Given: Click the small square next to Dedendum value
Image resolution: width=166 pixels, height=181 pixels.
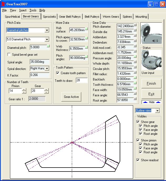Looking at the screenshot, I should [135, 41].
